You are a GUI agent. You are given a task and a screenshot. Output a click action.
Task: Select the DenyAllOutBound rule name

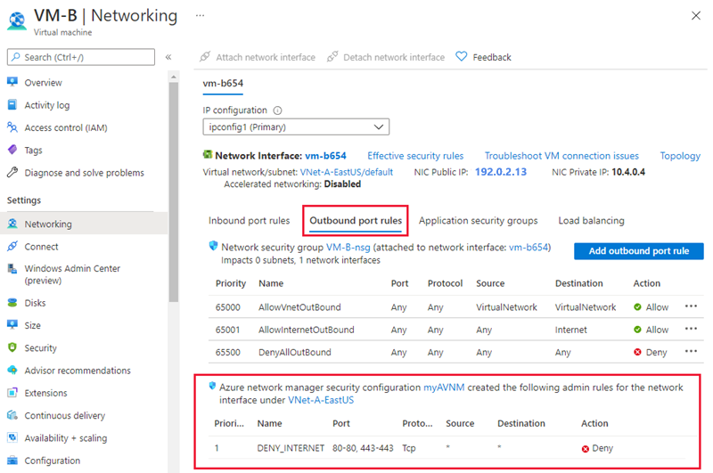(x=295, y=352)
